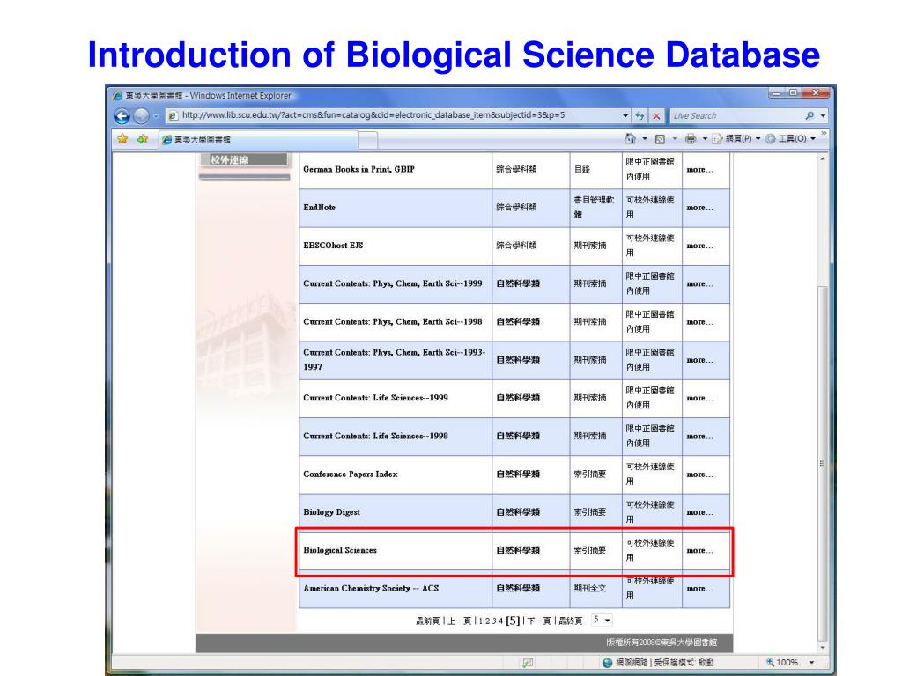Refresh the page with the Refresh icon
Image resolution: width=902 pixels, height=676 pixels.
640,115
